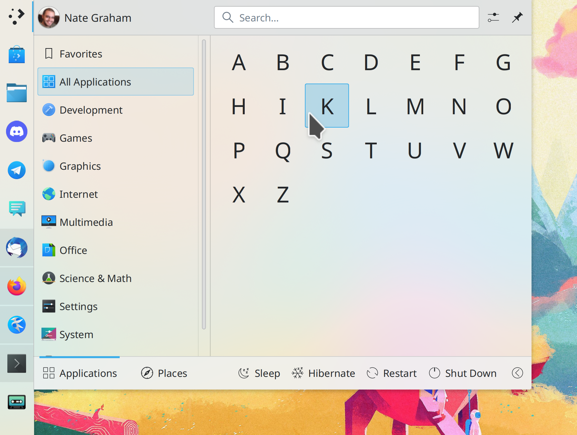Click the Search input field
Screen dimensions: 577x435
pyautogui.click(x=346, y=18)
